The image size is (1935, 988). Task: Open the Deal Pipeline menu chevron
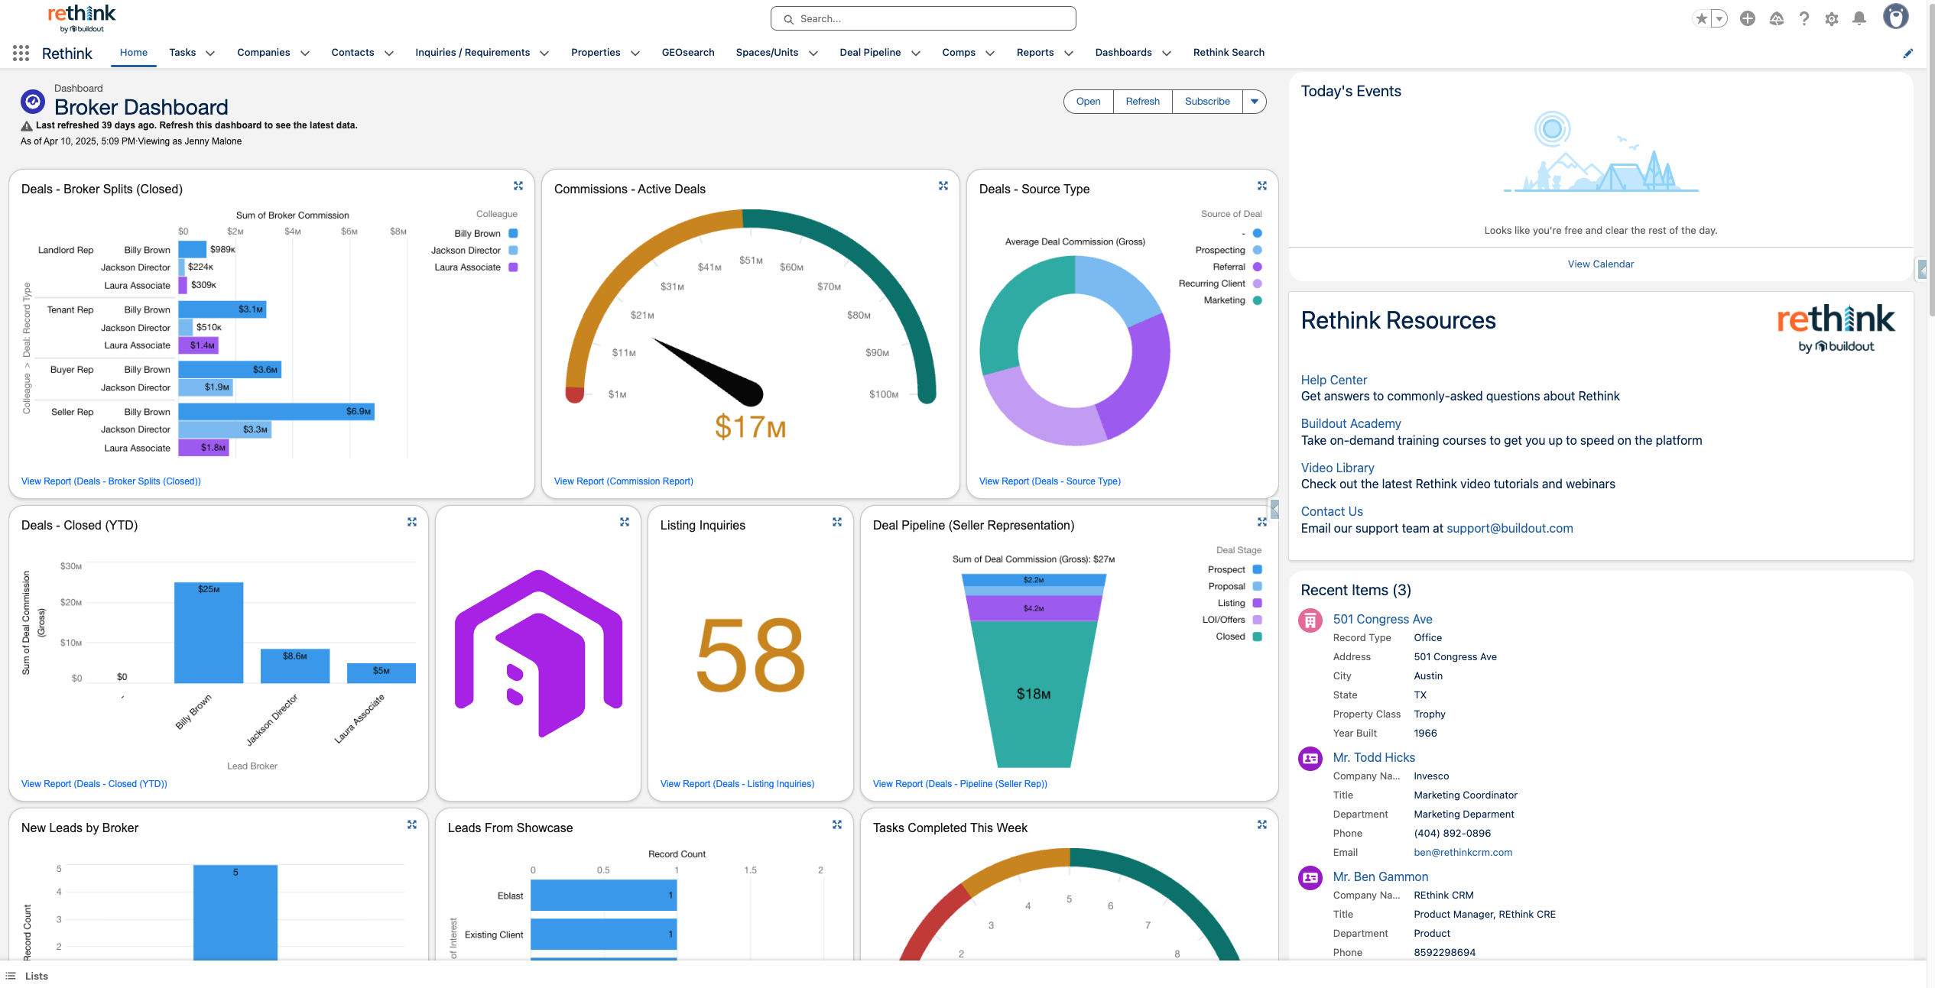click(916, 53)
